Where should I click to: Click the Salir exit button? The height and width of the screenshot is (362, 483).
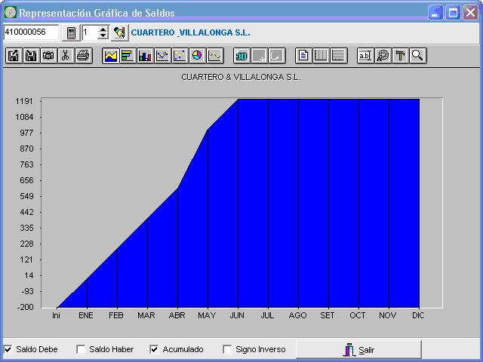pos(358,349)
